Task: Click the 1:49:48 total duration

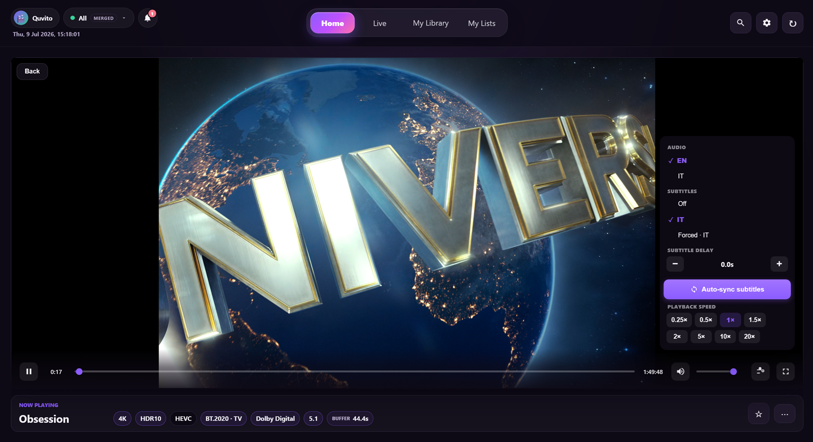Action: pyautogui.click(x=653, y=372)
